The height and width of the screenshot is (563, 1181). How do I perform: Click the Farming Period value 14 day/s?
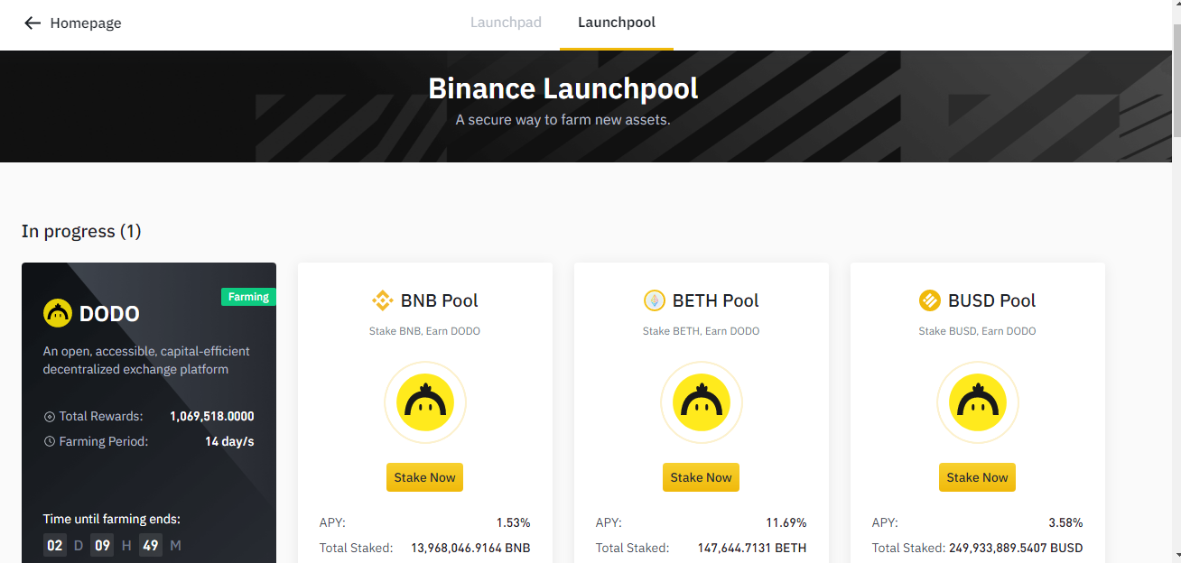[x=229, y=442]
